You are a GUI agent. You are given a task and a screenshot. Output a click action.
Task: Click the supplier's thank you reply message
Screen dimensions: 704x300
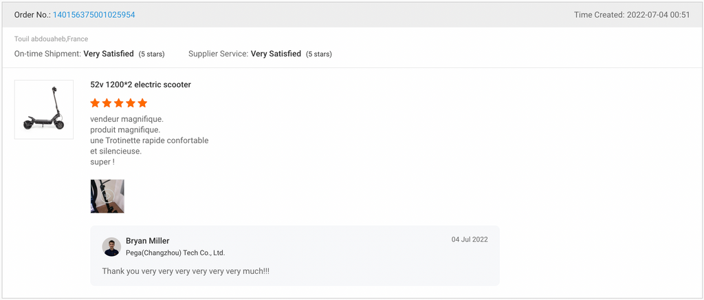pyautogui.click(x=186, y=271)
